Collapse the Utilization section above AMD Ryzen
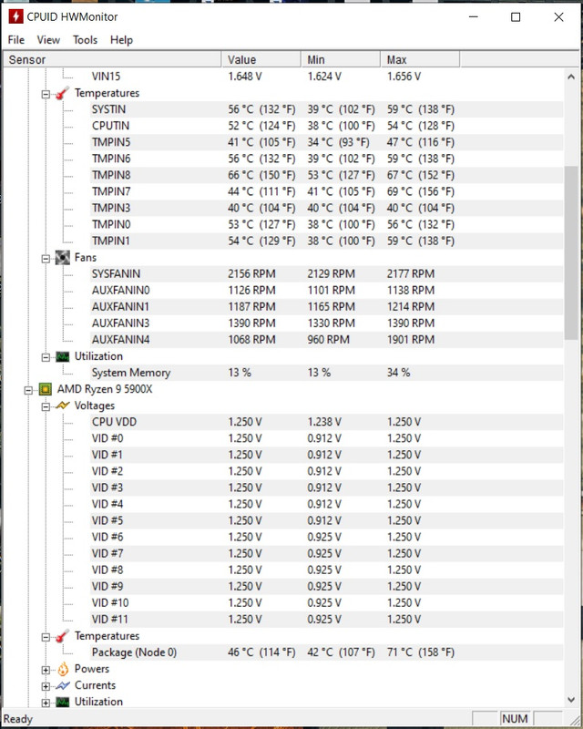This screenshot has height=729, width=583. pos(46,357)
